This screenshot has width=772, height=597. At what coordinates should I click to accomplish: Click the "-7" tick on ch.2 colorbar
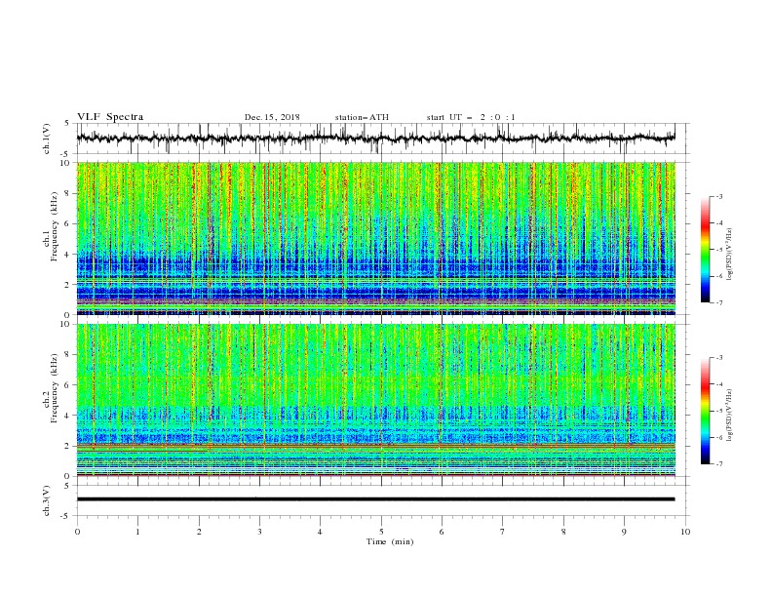[718, 463]
